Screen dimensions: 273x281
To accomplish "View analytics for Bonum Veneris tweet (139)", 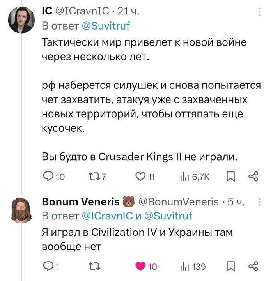I will tap(184, 267).
